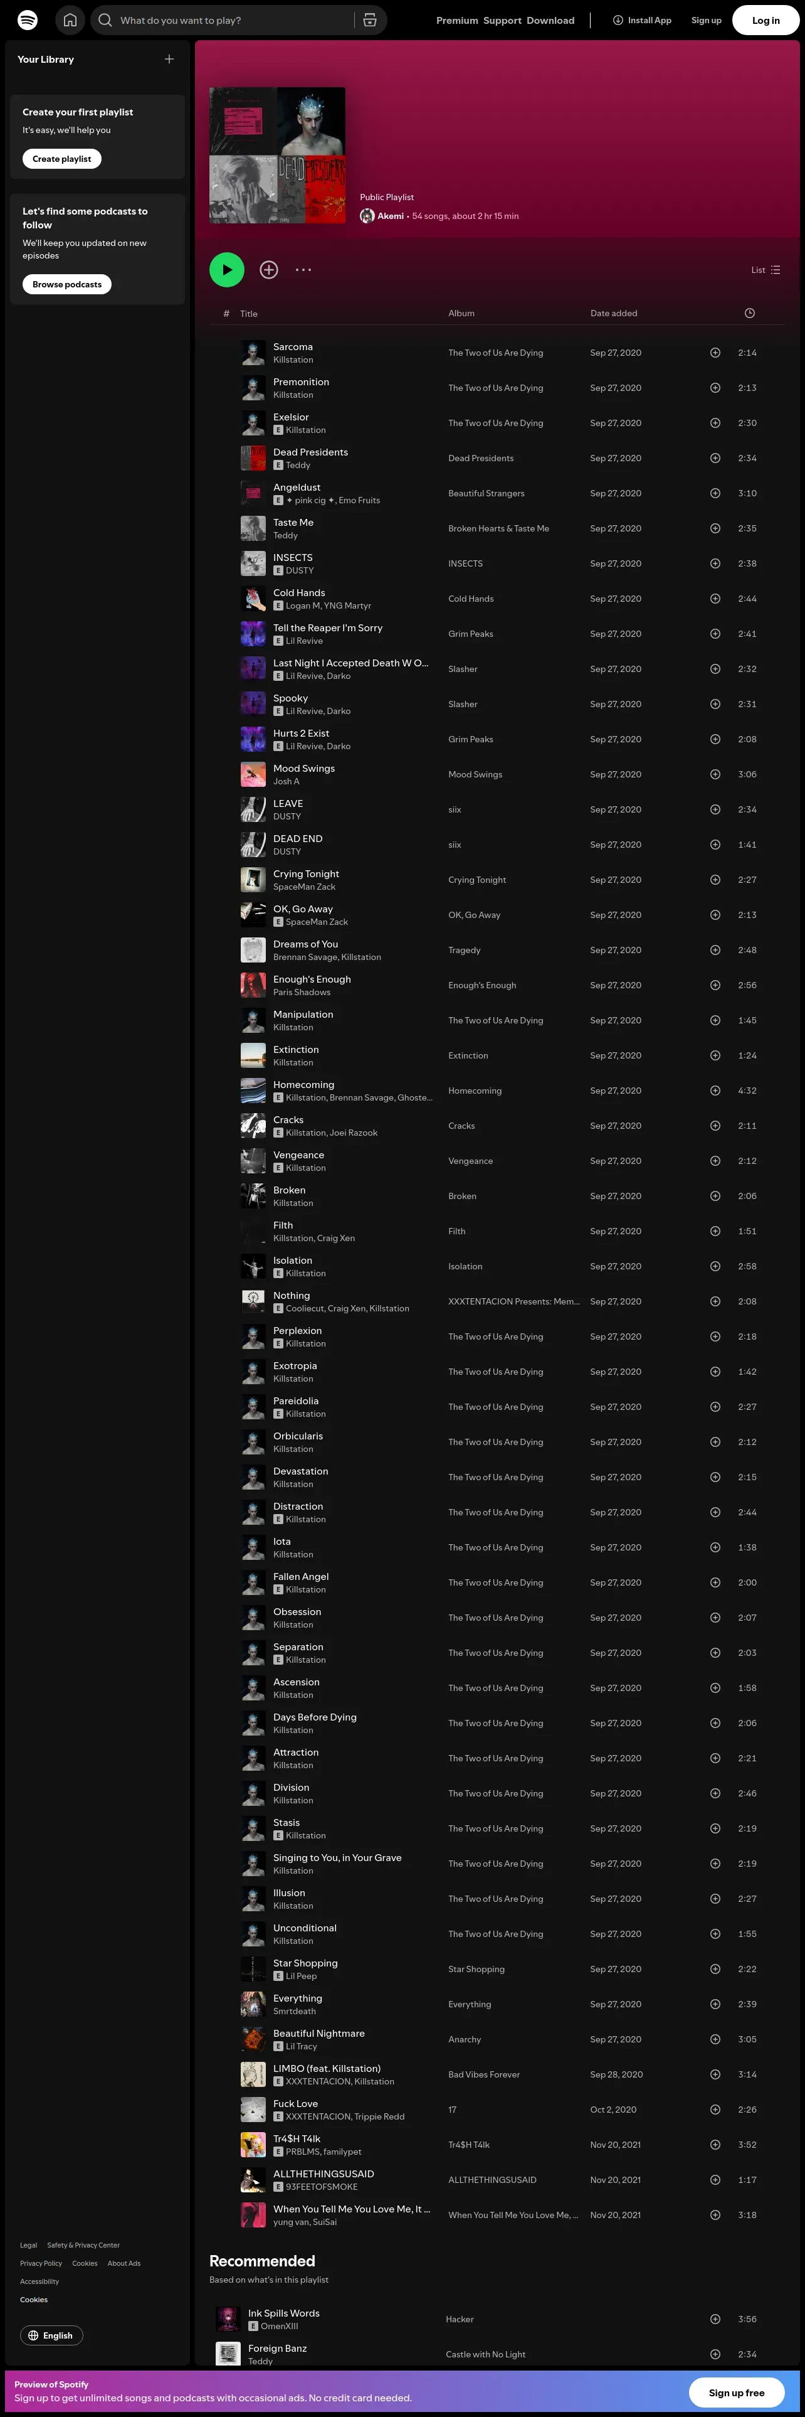Click the Create playlist button
Screen dimensions: 805x2417
pyautogui.click(x=62, y=159)
